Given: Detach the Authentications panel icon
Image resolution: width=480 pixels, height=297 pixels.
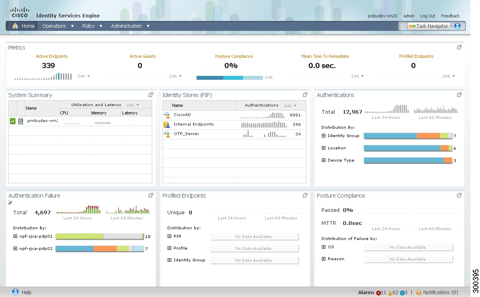Looking at the screenshot, I should click(459, 95).
